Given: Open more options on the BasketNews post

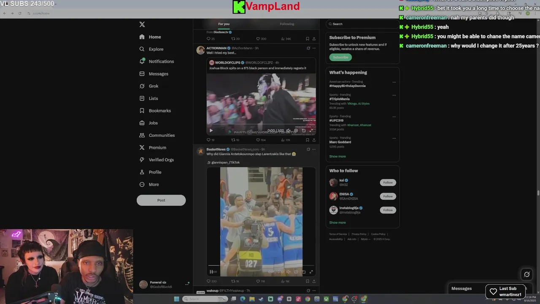Looking at the screenshot, I should pyautogui.click(x=314, y=149).
